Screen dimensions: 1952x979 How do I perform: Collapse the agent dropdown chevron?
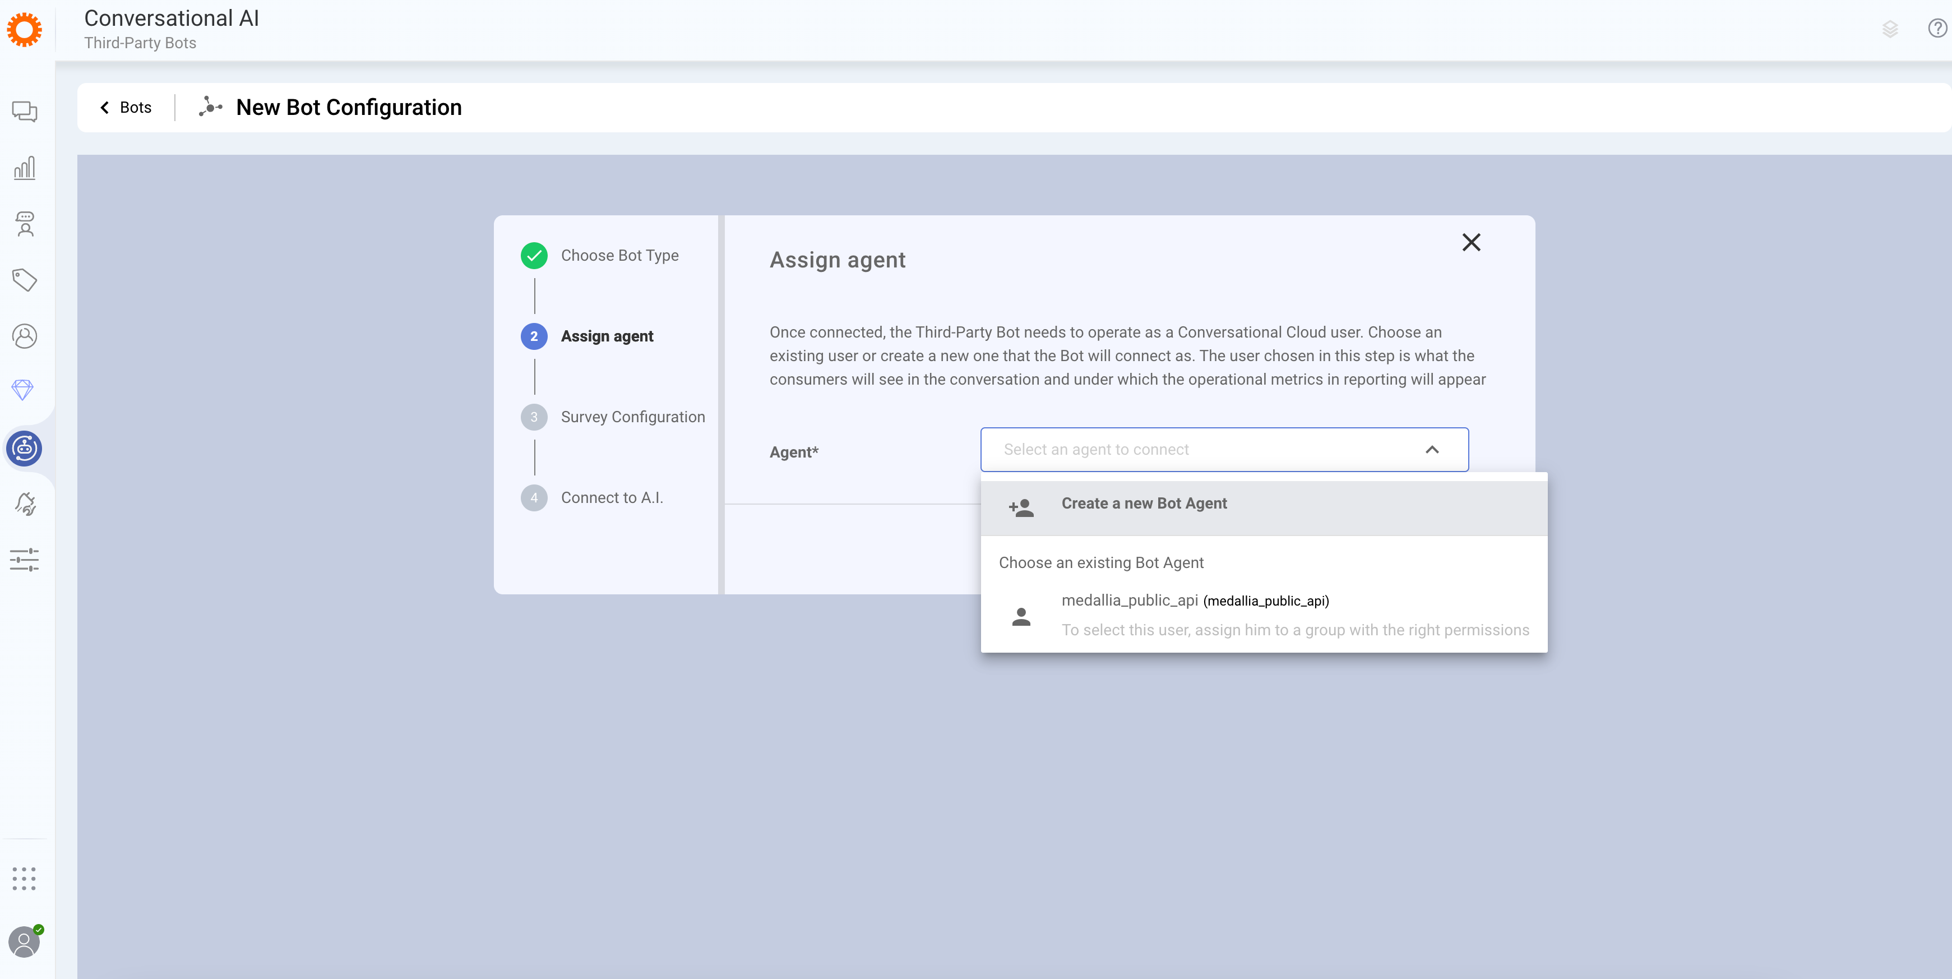click(x=1431, y=449)
